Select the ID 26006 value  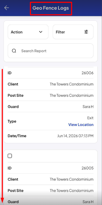click(88, 73)
